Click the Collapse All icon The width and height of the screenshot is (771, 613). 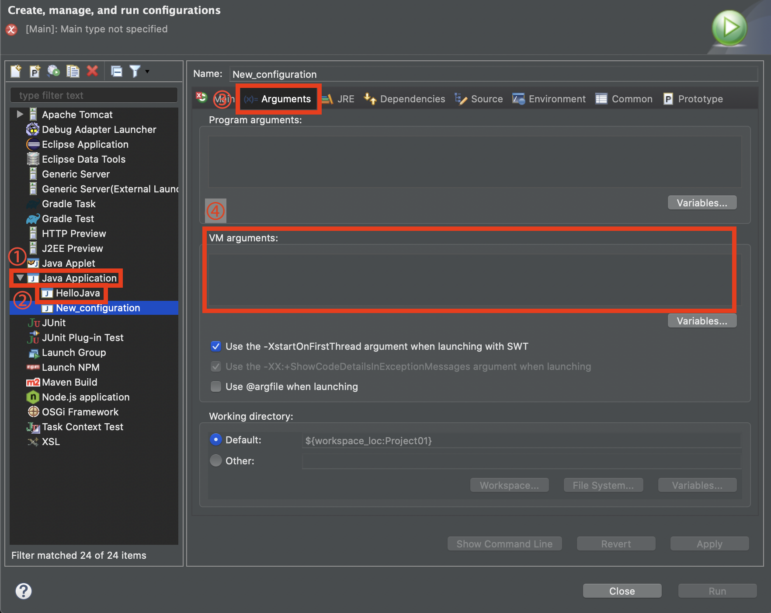117,71
